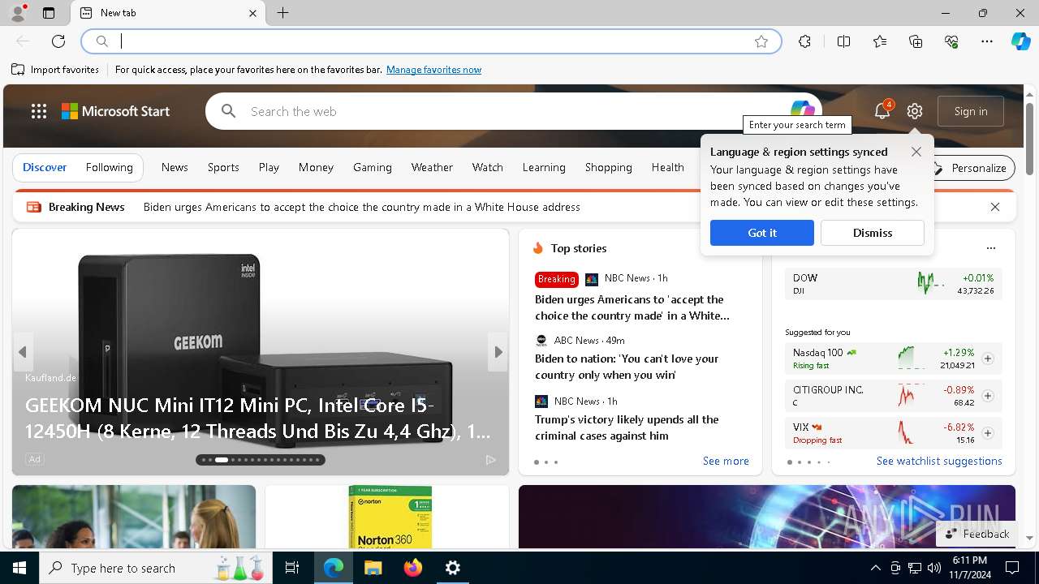Add CITIGROUP INC. to watchlist
Viewport: 1039px width, 584px height.
[x=988, y=396]
